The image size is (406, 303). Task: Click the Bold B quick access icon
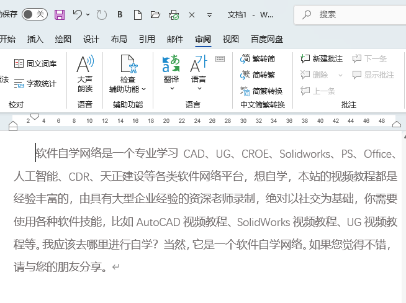(120, 14)
